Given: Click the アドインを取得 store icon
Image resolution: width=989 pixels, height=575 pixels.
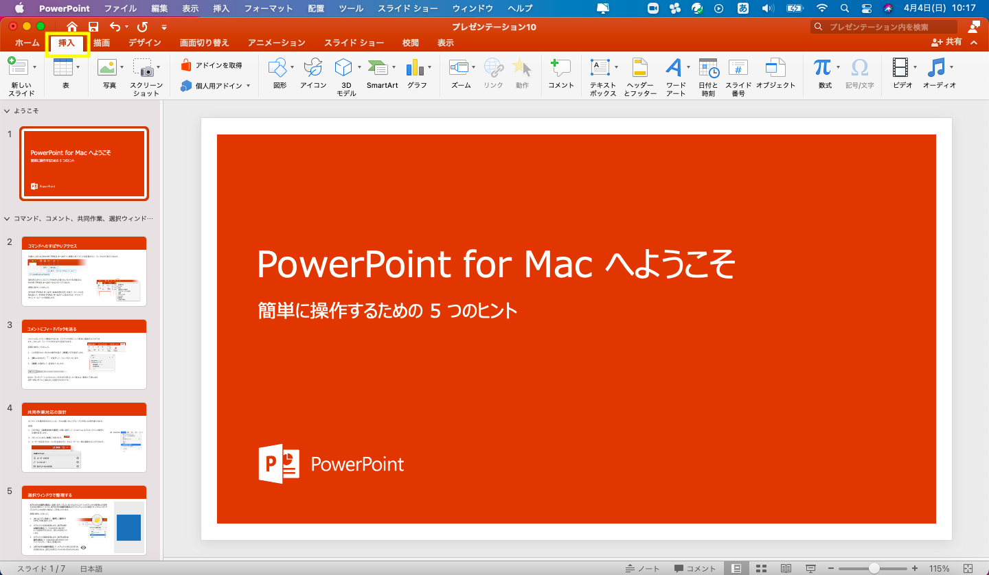Looking at the screenshot, I should pyautogui.click(x=185, y=65).
